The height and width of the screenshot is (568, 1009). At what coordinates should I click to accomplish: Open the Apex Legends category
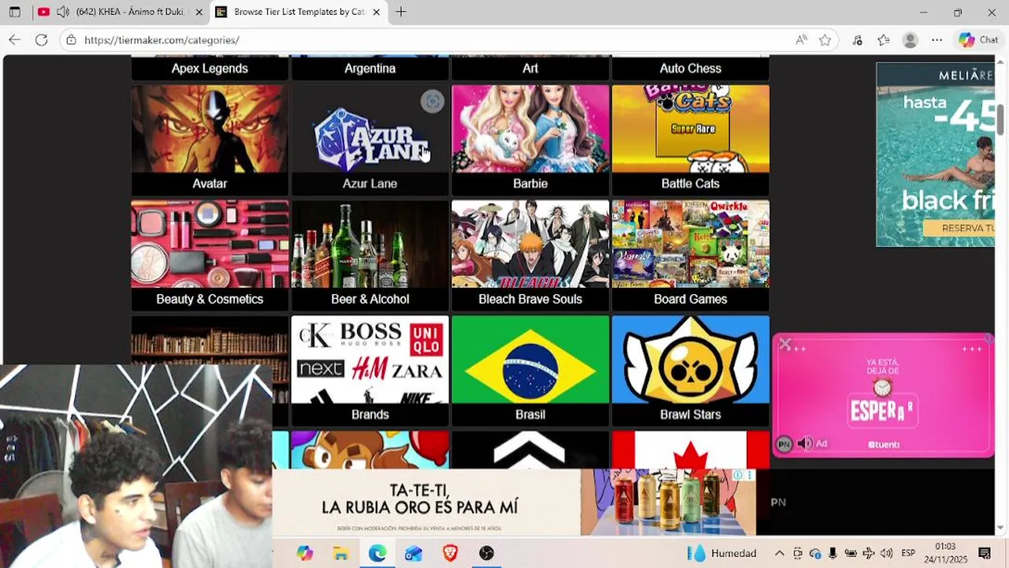[x=210, y=68]
